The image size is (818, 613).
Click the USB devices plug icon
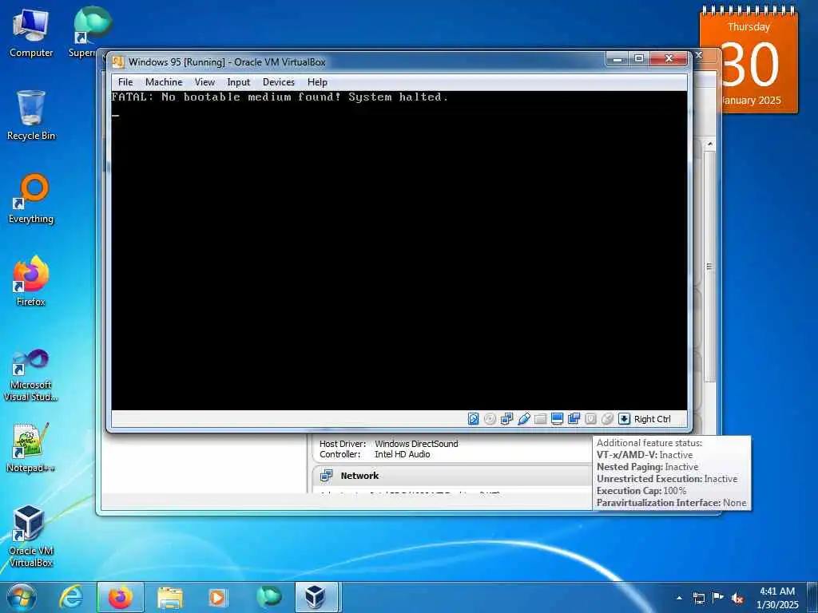coord(524,419)
